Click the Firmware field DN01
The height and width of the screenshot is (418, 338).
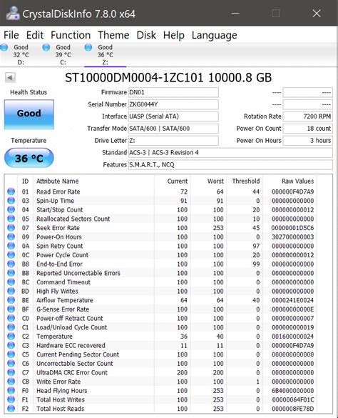click(x=173, y=92)
